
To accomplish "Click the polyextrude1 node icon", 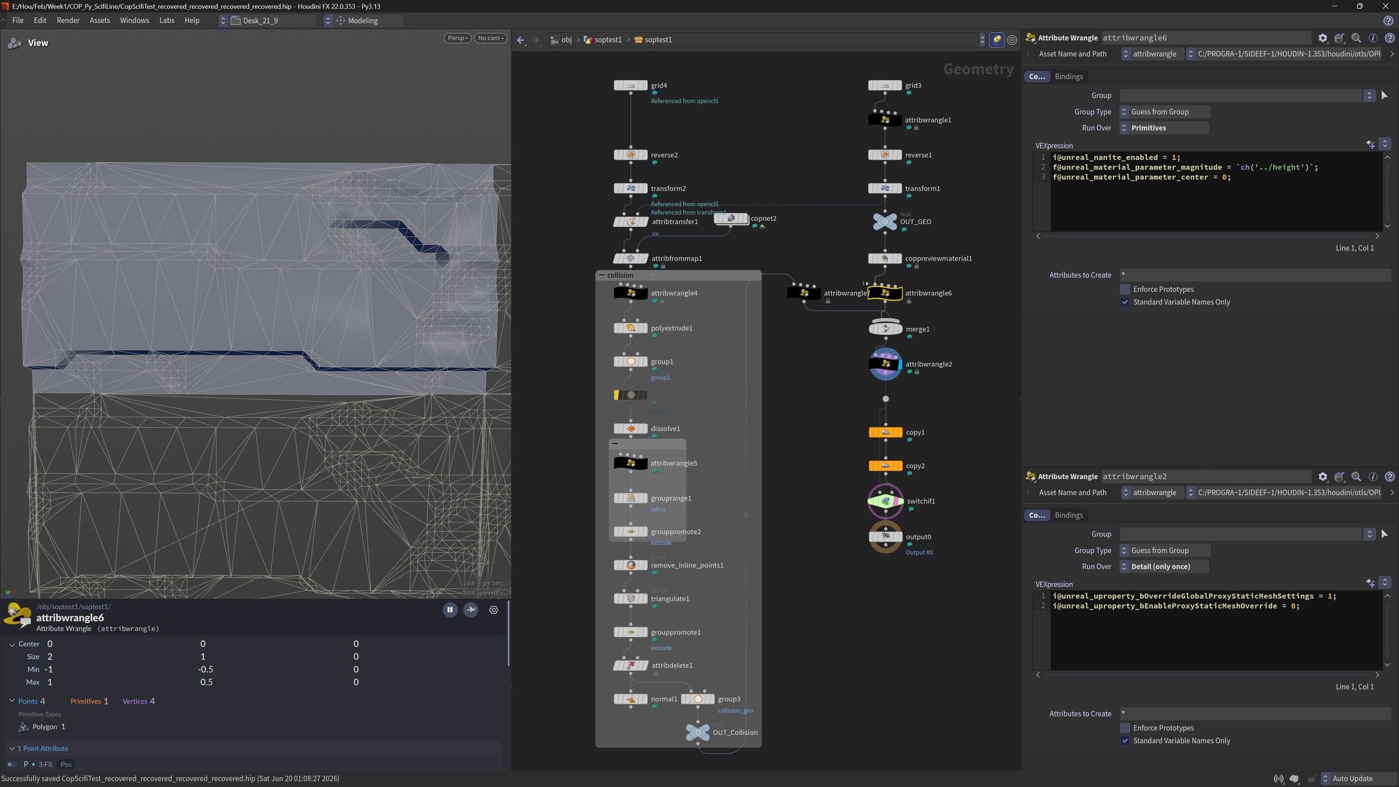I will 631,328.
